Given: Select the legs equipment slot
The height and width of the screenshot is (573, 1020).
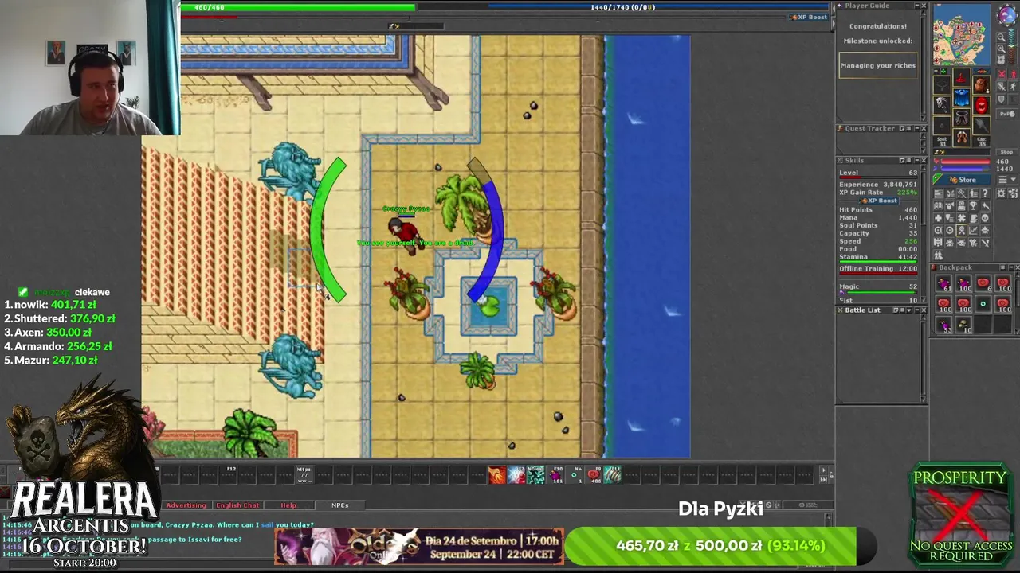Looking at the screenshot, I should (x=962, y=117).
